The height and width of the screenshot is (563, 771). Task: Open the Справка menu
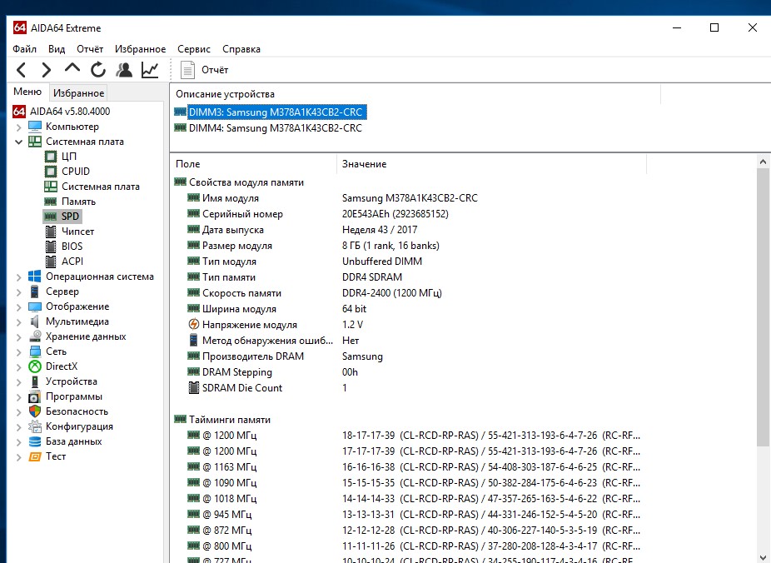tap(241, 49)
